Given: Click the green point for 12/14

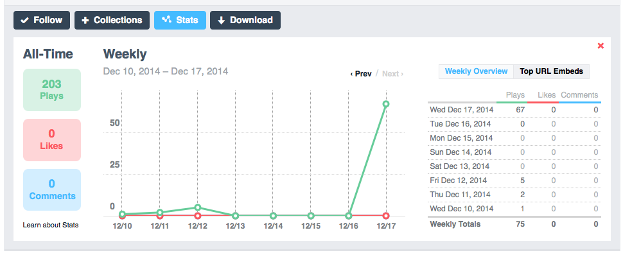Looking at the screenshot, I should click(x=273, y=216).
